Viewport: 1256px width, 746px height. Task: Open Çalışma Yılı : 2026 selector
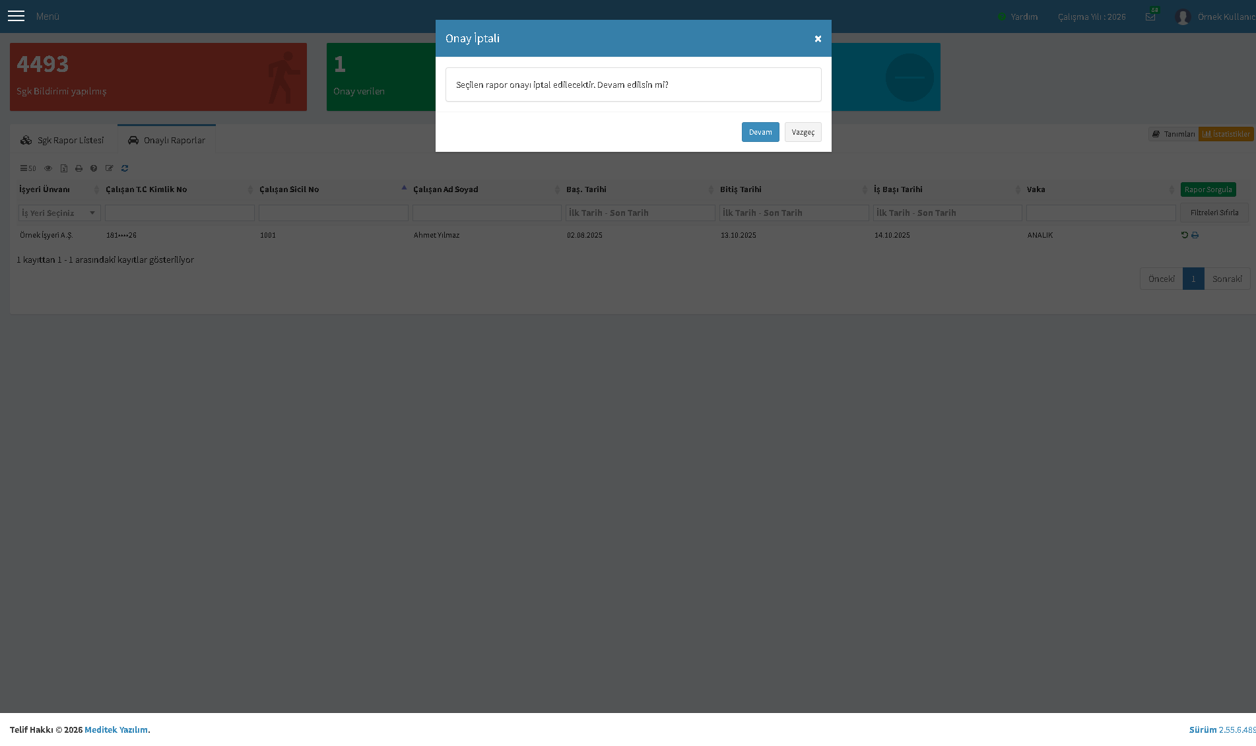click(1092, 17)
